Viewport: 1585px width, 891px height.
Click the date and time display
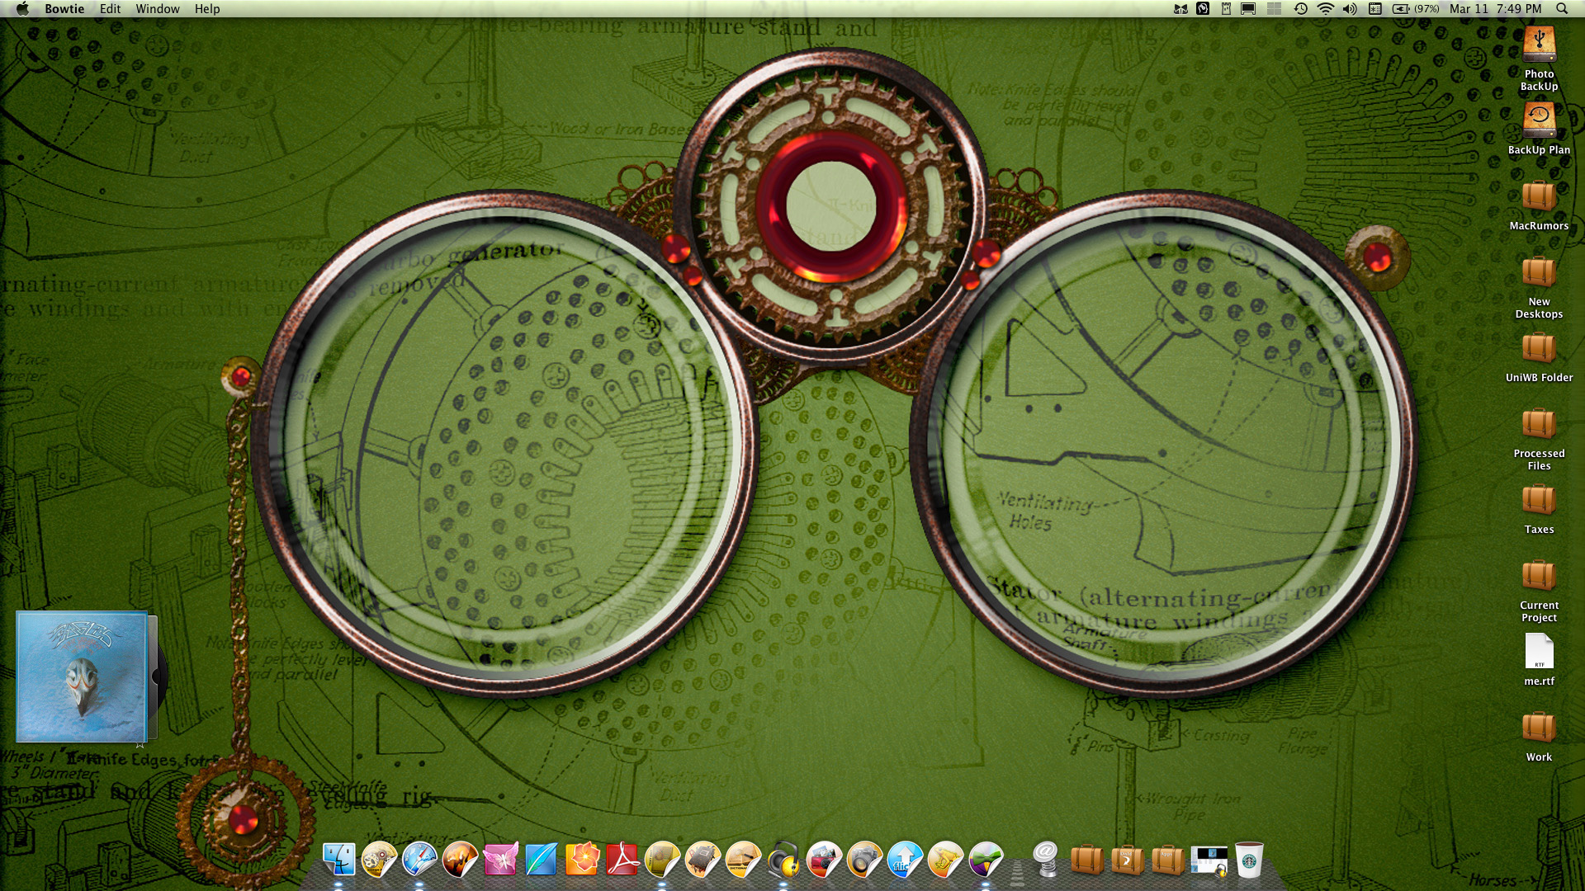pyautogui.click(x=1495, y=9)
